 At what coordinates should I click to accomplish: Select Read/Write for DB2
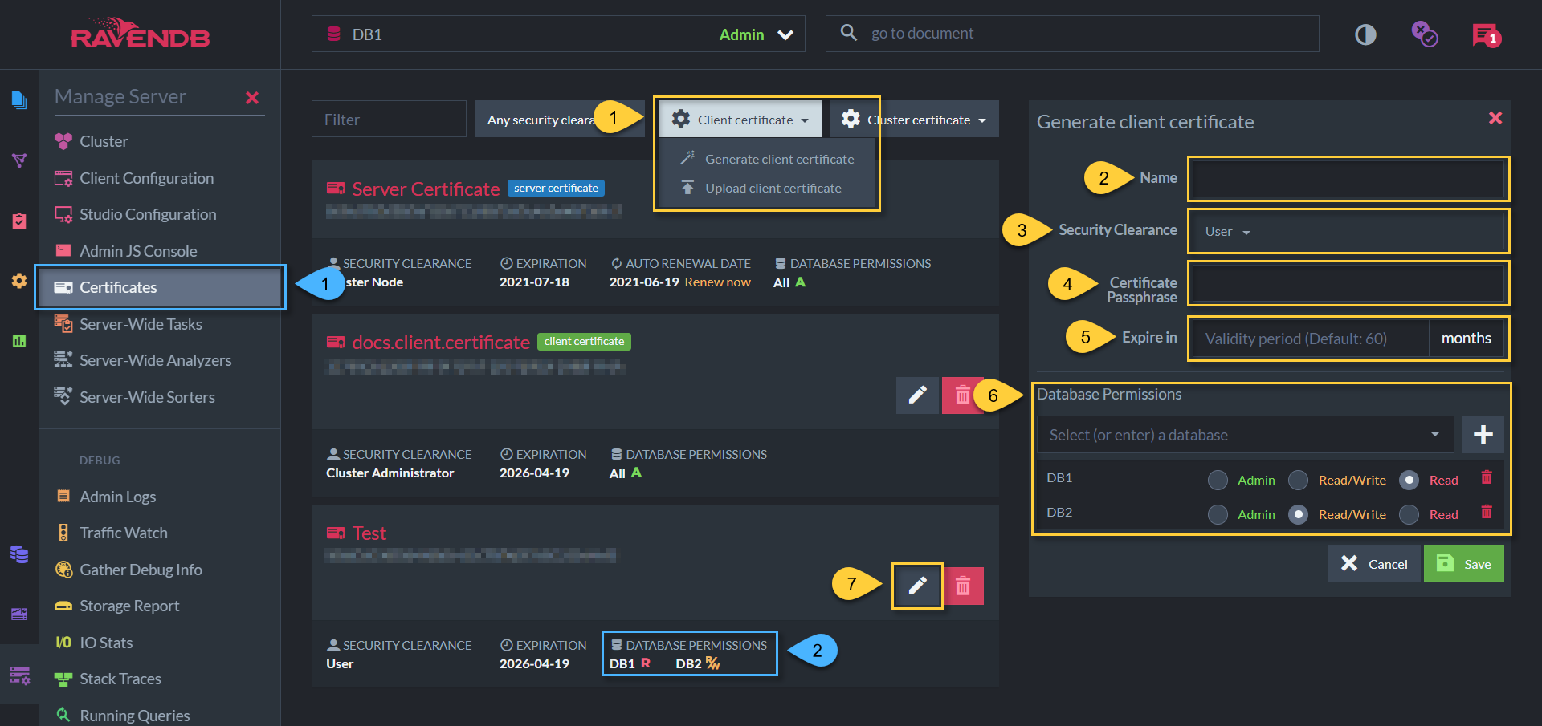[x=1298, y=514]
